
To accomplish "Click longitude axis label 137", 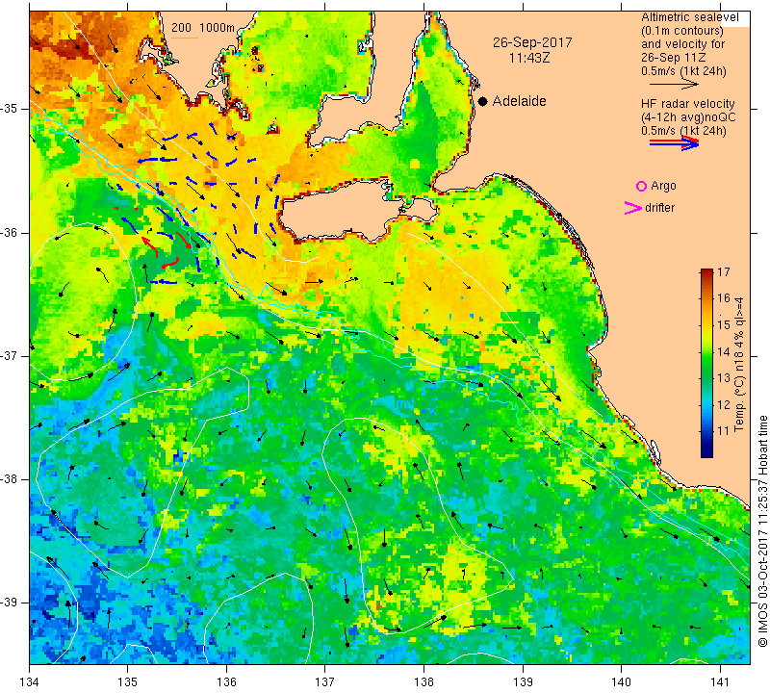I will (325, 681).
